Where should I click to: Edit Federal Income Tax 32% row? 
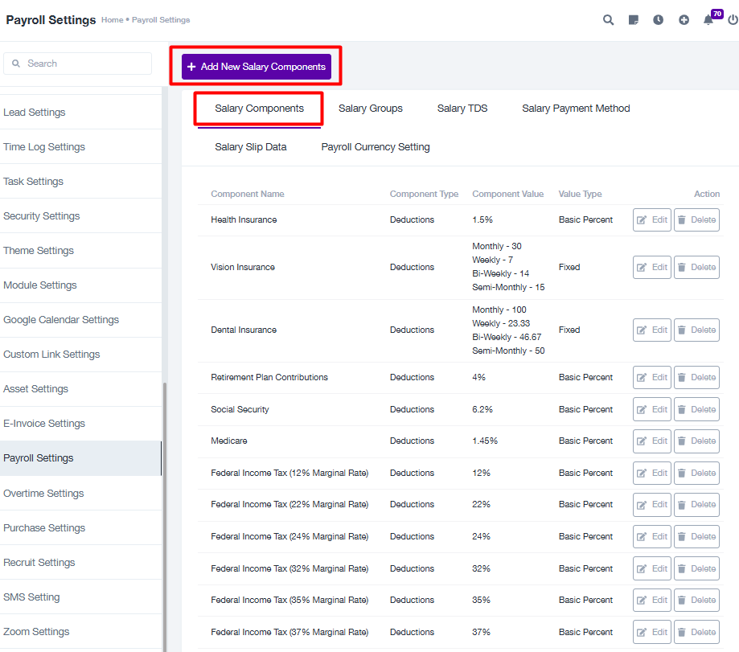(x=652, y=569)
